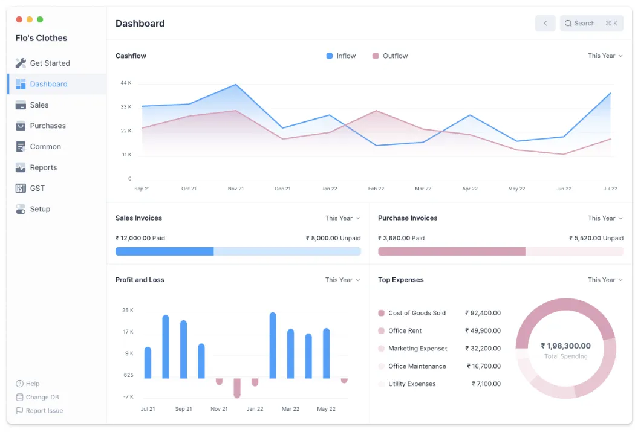This screenshot has height=432, width=635.
Task: Click the Help question mark icon
Action: [x=19, y=384]
